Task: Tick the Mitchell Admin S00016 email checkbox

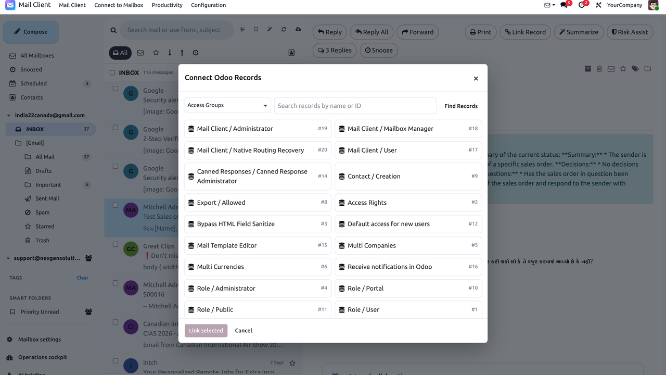Action: (x=116, y=283)
